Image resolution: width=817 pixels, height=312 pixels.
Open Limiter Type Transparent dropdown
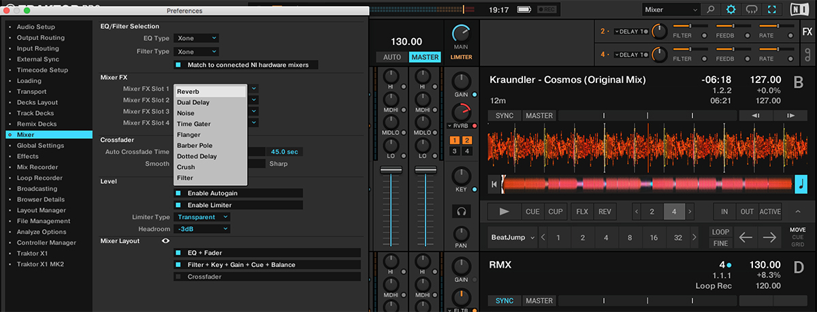(202, 217)
